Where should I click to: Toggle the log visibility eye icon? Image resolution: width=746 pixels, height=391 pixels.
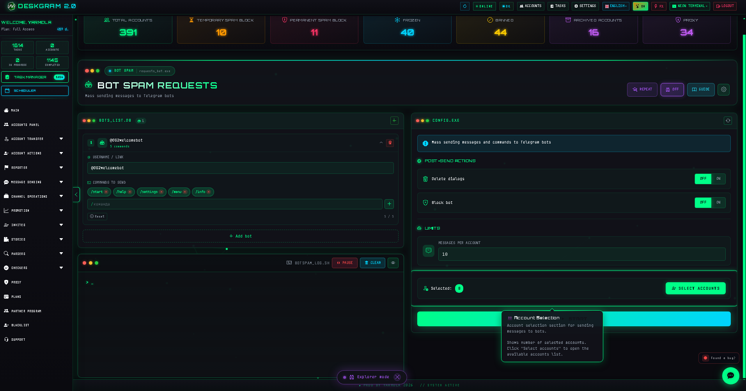coord(393,263)
